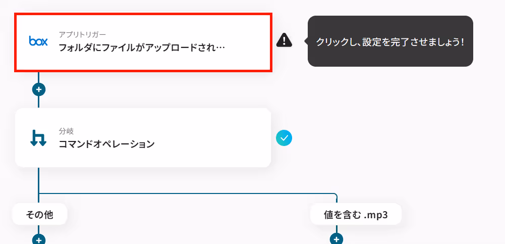Add a step under その他 branch

[x=39, y=239]
